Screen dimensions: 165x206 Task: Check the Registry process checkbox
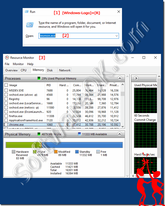point(6,99)
